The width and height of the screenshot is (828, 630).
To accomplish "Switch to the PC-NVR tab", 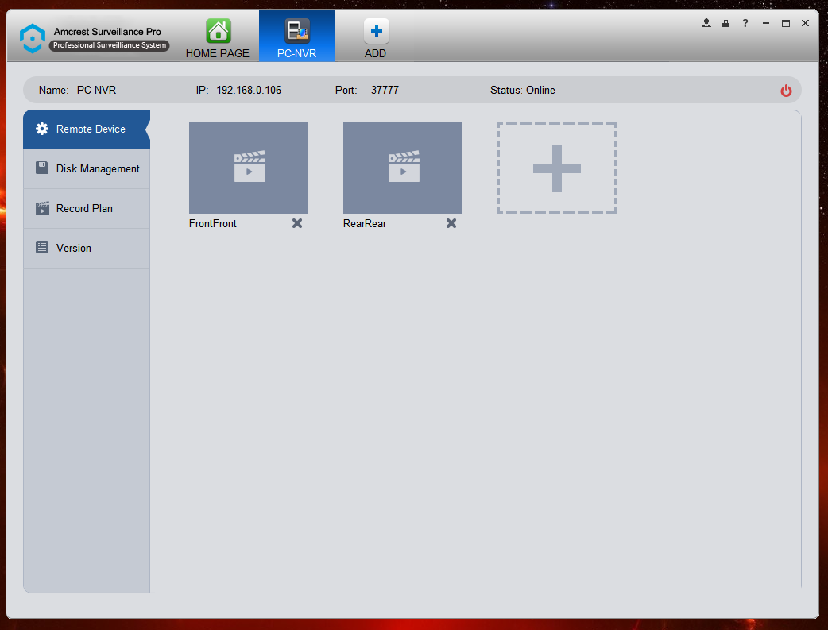I will (x=296, y=36).
